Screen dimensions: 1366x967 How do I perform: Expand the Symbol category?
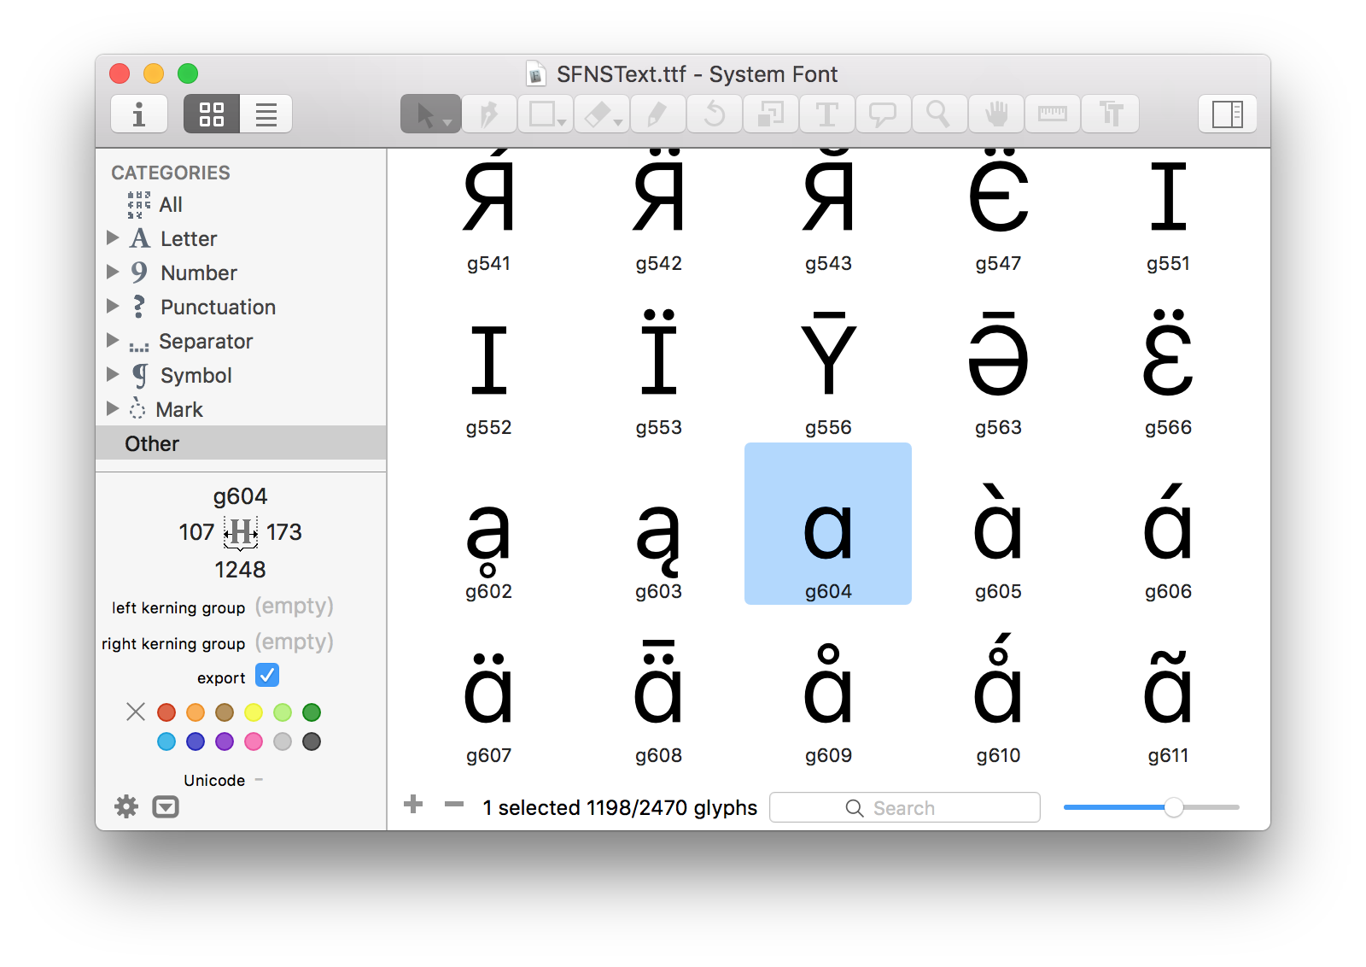point(113,374)
